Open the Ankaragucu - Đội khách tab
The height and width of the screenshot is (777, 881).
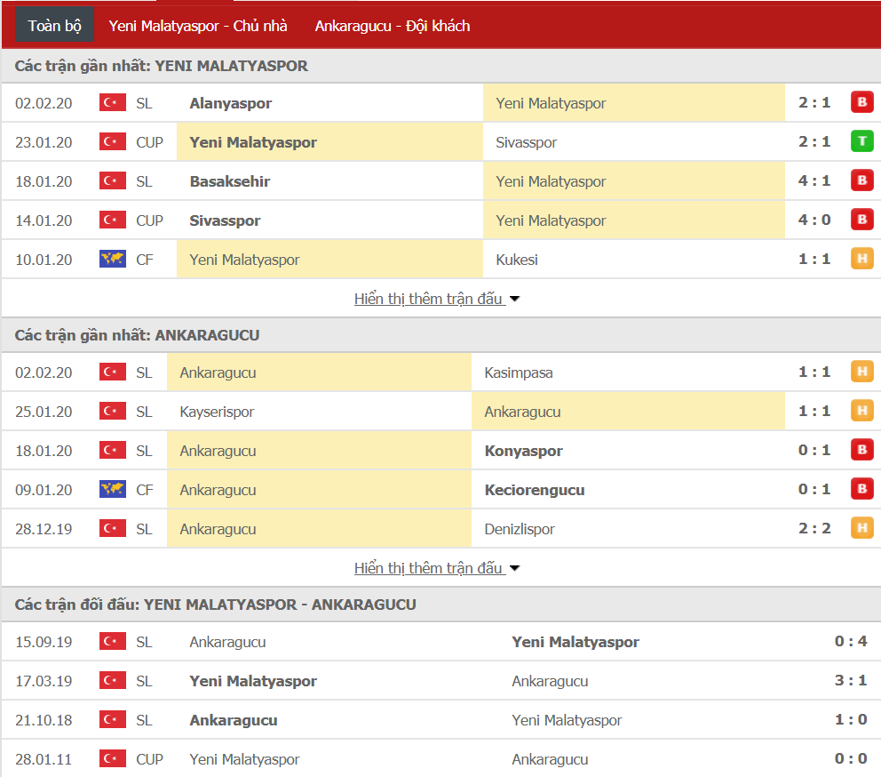click(393, 26)
